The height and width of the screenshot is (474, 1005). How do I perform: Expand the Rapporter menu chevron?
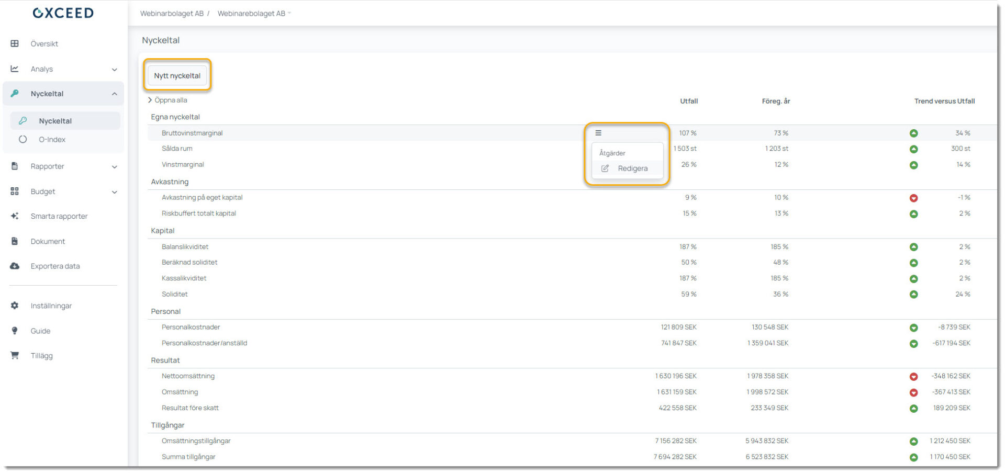point(114,167)
